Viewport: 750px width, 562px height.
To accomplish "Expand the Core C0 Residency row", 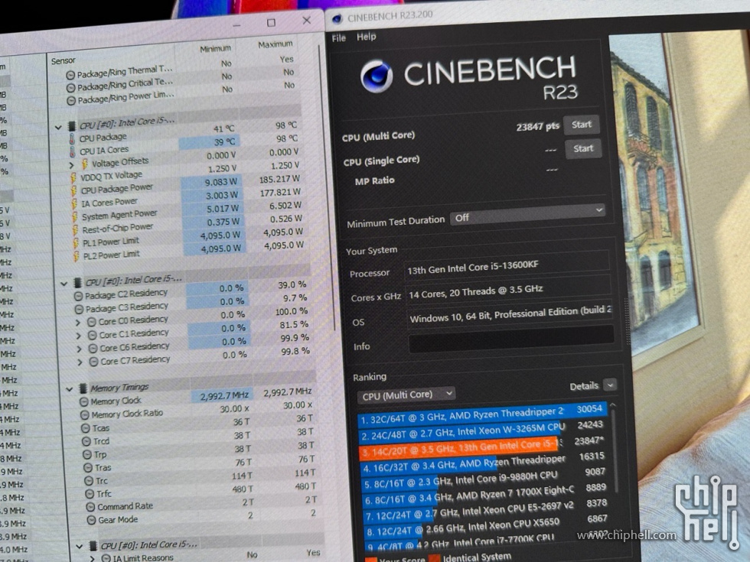I will click(78, 323).
